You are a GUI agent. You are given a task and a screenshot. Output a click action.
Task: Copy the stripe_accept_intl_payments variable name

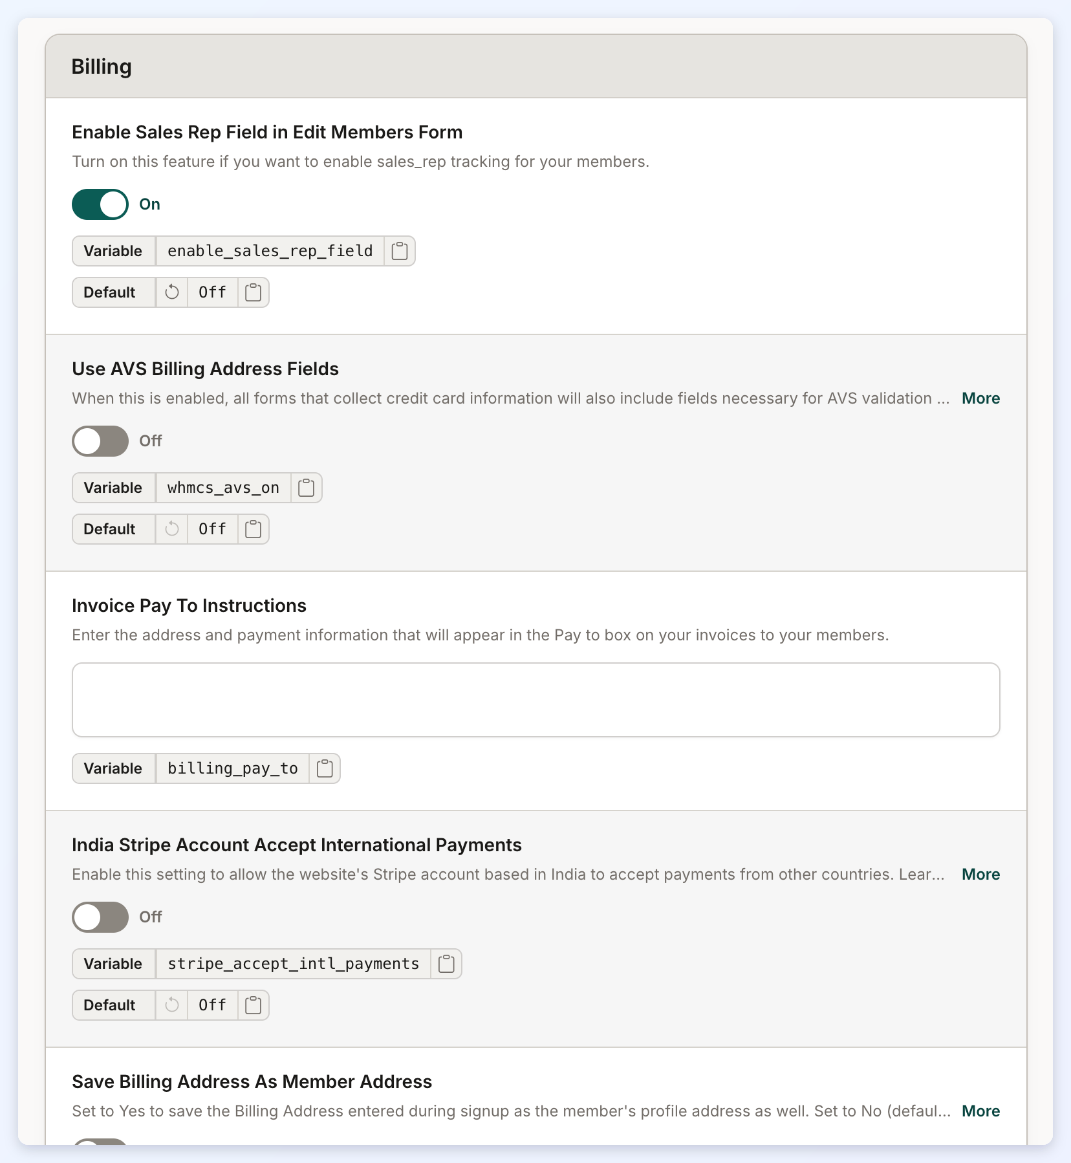(x=446, y=964)
